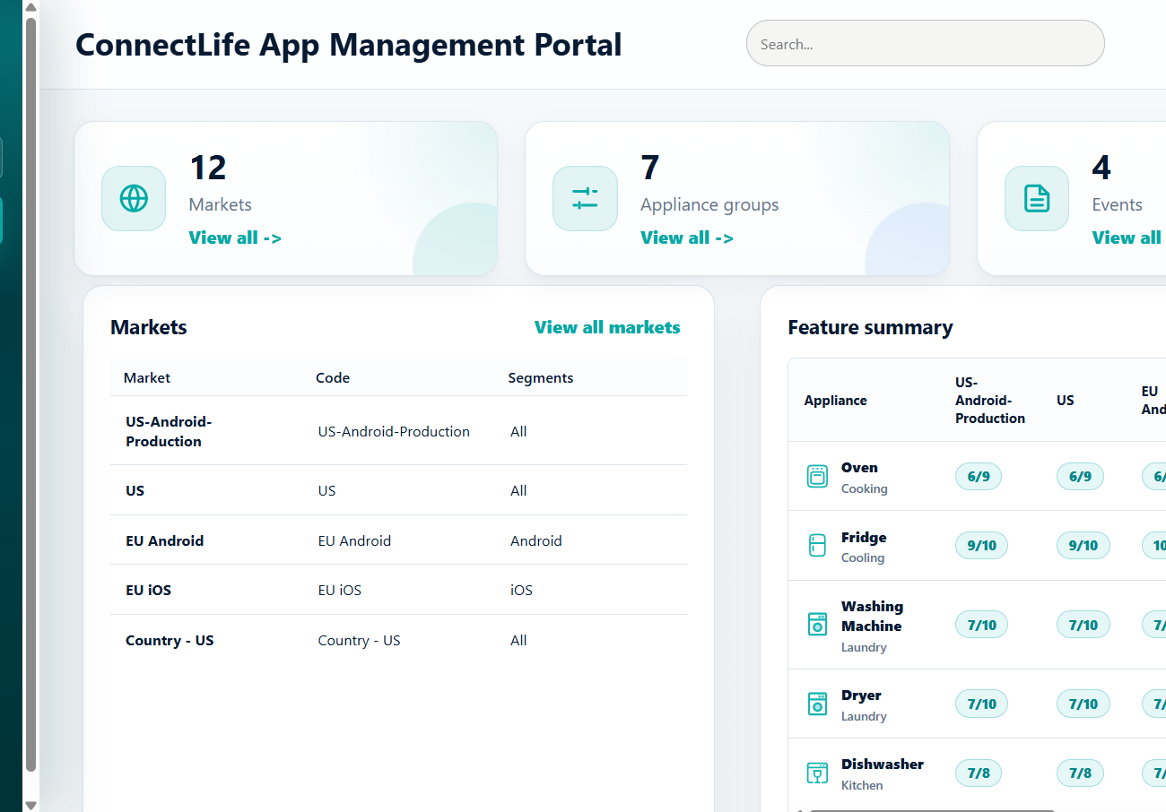Click Oven's 6/9 badge under US-Android-Production

[979, 476]
